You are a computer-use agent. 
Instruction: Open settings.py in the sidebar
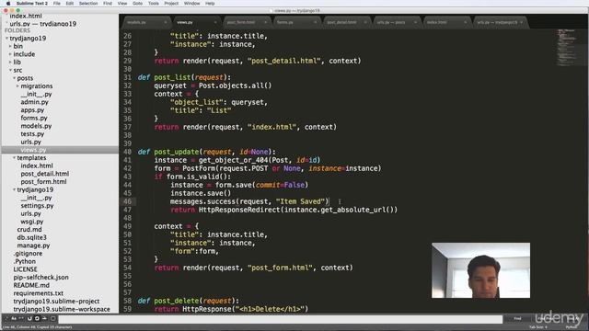tap(37, 205)
